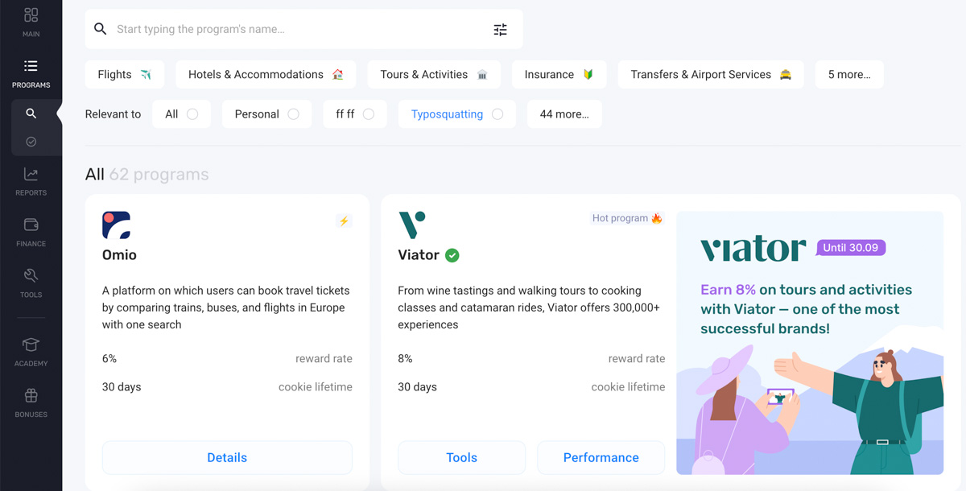Click the program name search field
This screenshot has width=966, height=491.
(x=298, y=29)
